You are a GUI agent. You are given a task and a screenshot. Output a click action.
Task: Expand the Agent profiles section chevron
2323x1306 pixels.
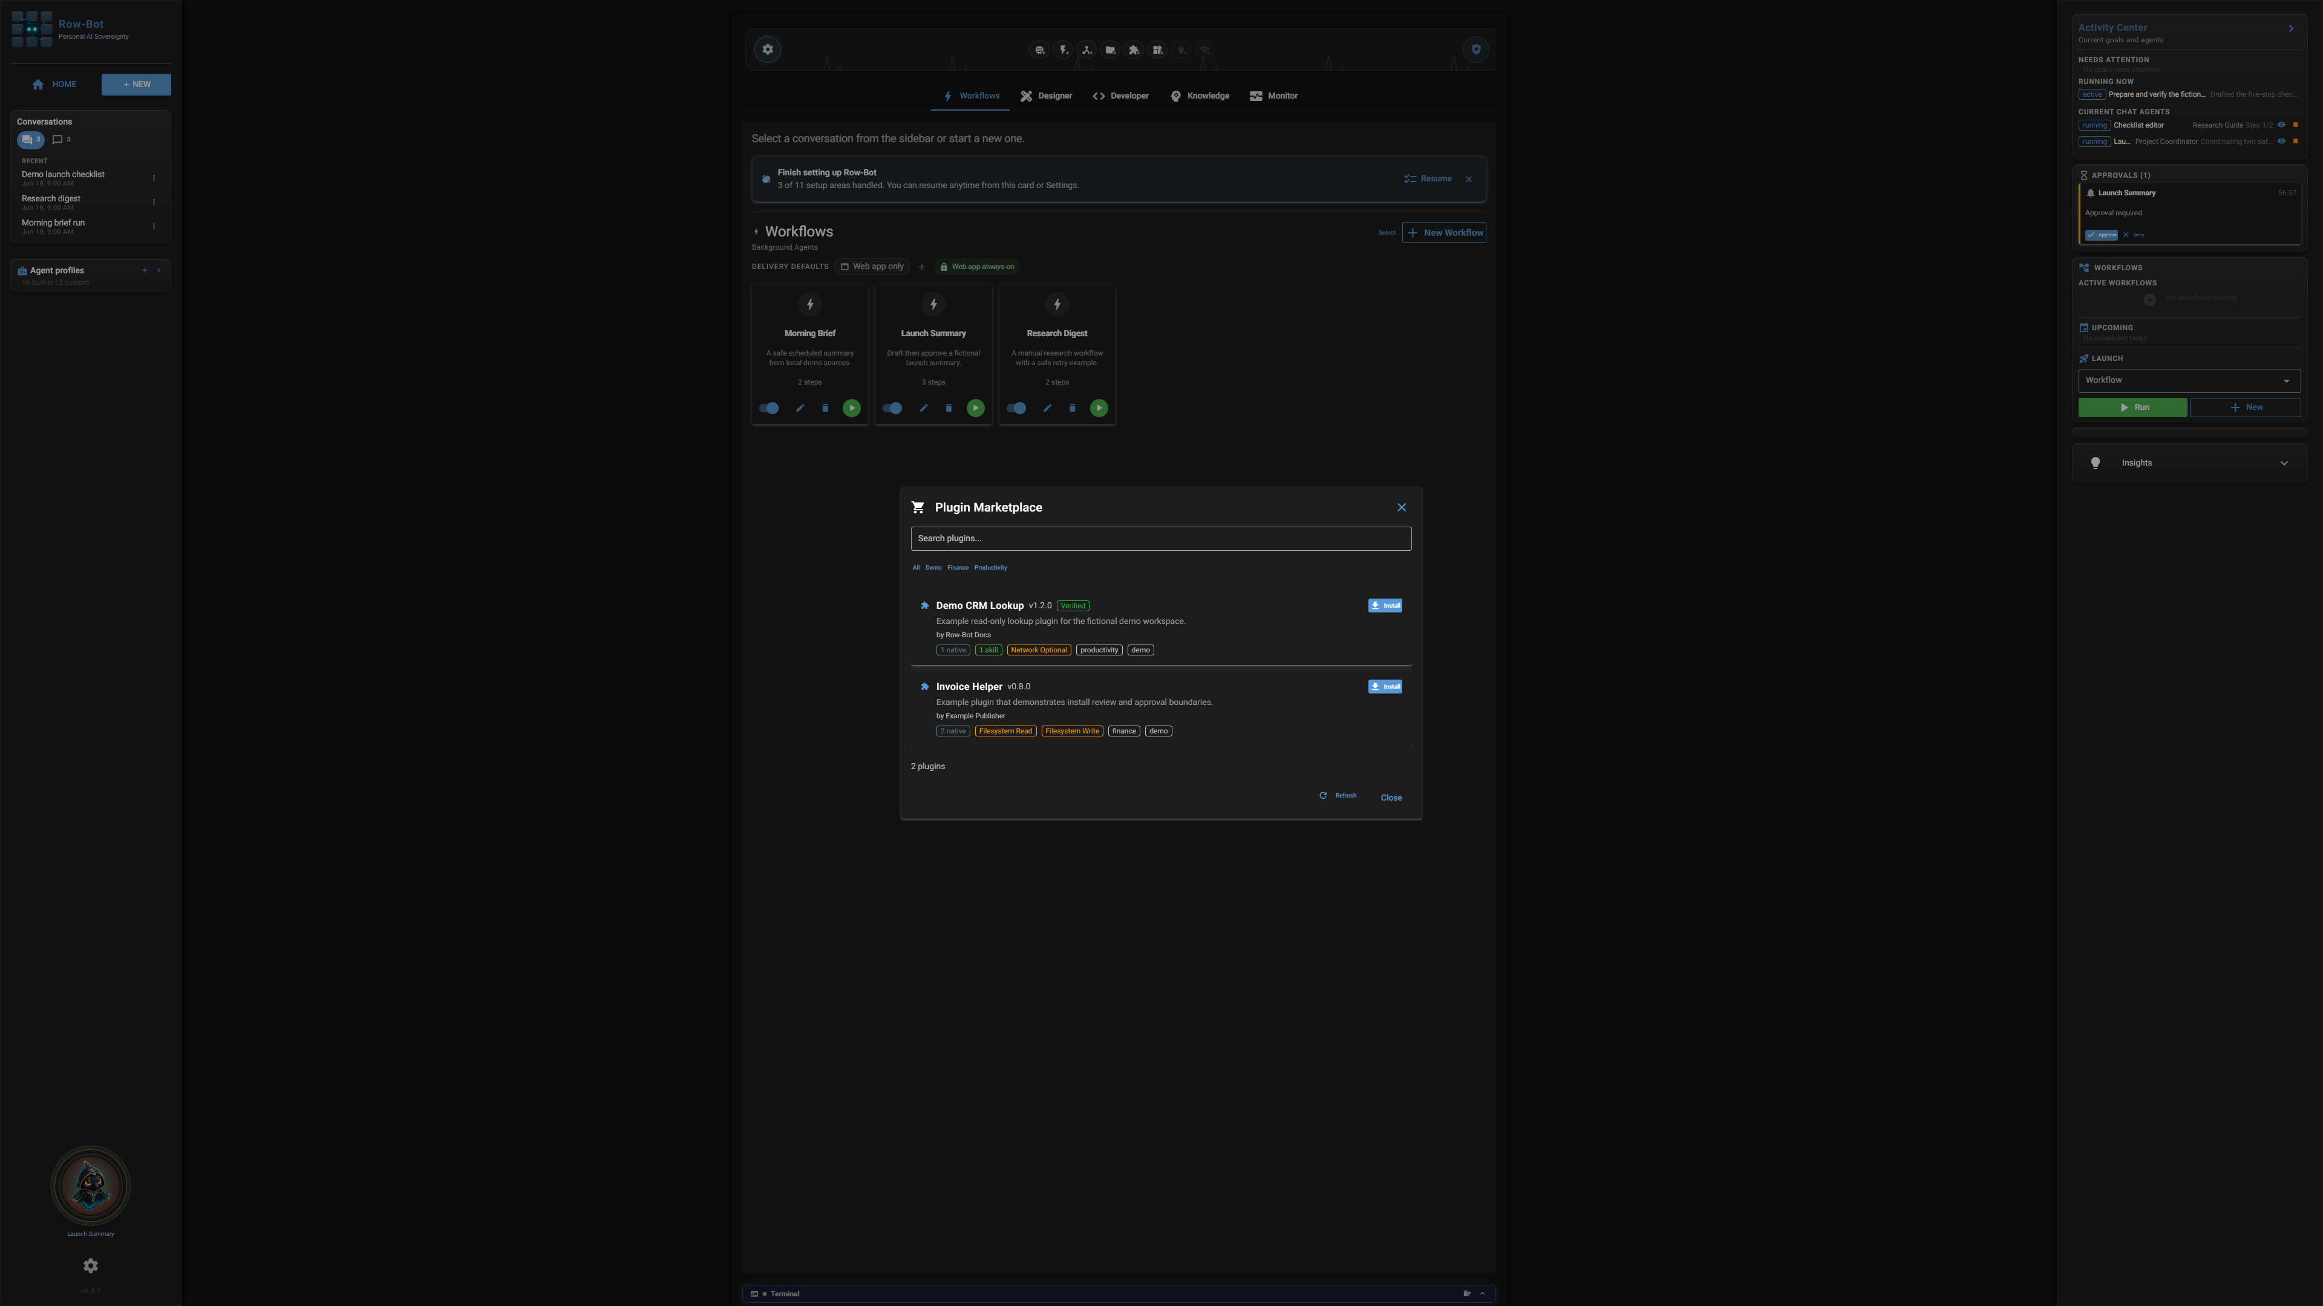[x=158, y=270]
